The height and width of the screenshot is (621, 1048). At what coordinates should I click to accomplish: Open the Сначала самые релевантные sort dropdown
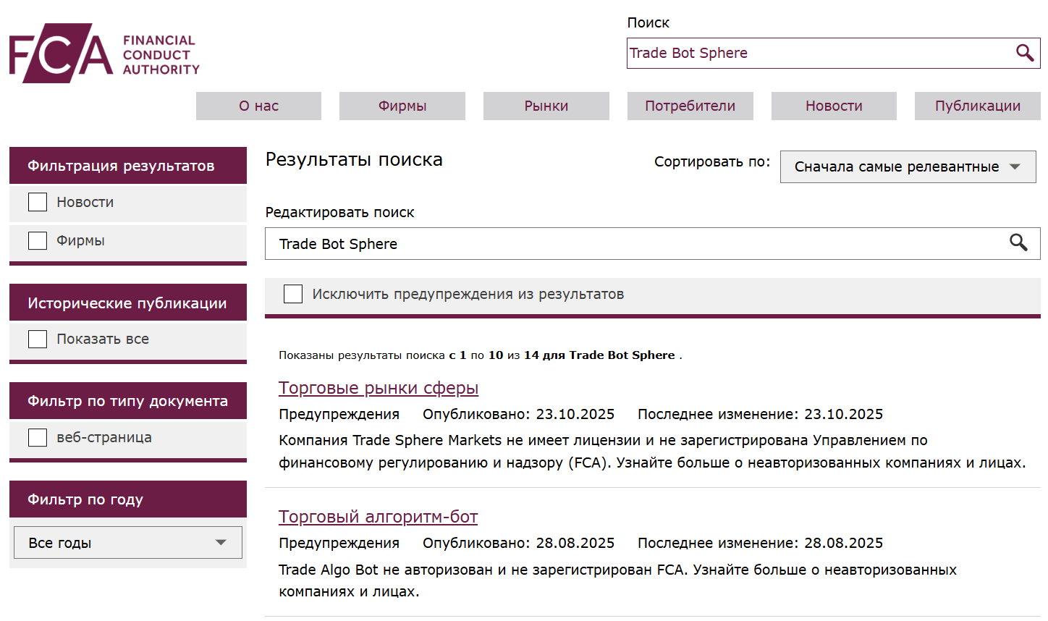coord(908,166)
